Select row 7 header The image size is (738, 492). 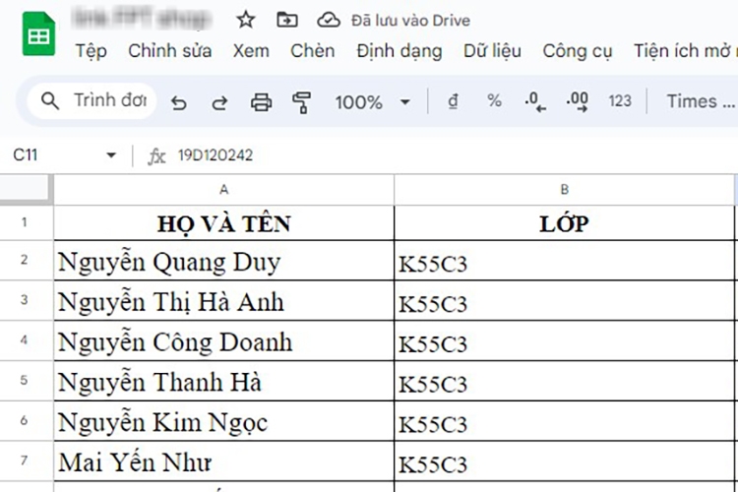click(x=27, y=461)
